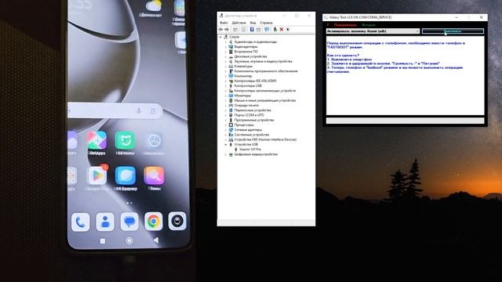The height and width of the screenshot is (282, 502).
Task: Click the disable device icon after red X
Action: click(288, 30)
